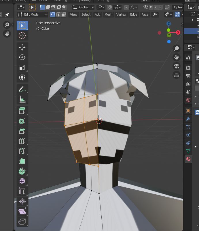
Task: Open the Render properties camera tab
Action: pos(188,68)
